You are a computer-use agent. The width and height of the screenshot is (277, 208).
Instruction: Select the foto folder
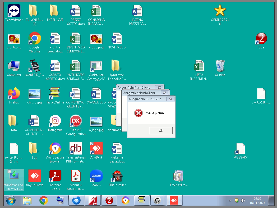point(14,123)
